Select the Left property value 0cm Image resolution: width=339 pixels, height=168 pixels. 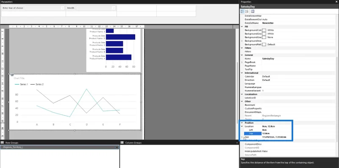pyautogui.click(x=264, y=130)
